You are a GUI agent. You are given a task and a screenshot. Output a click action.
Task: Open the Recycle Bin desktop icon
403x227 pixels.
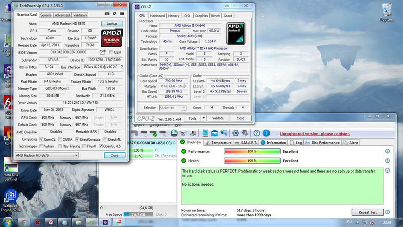387,12
